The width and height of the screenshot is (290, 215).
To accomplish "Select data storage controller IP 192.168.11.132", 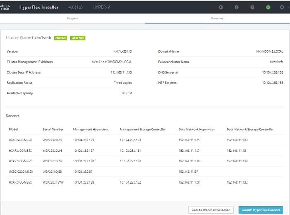I will [237, 182].
